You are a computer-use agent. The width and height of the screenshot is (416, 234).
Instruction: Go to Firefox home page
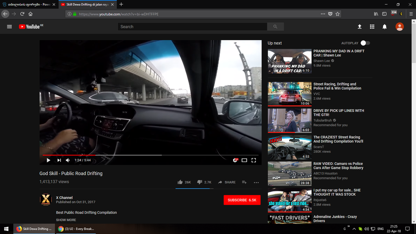[x=30, y=14]
